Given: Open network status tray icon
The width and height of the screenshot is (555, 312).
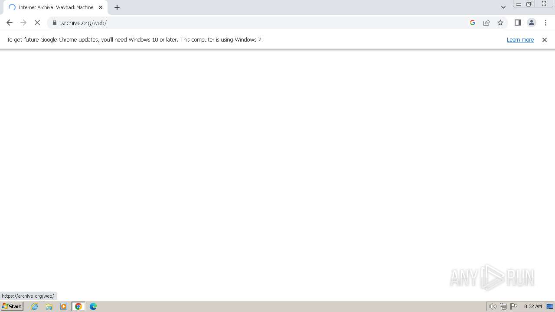Looking at the screenshot, I should [503, 306].
